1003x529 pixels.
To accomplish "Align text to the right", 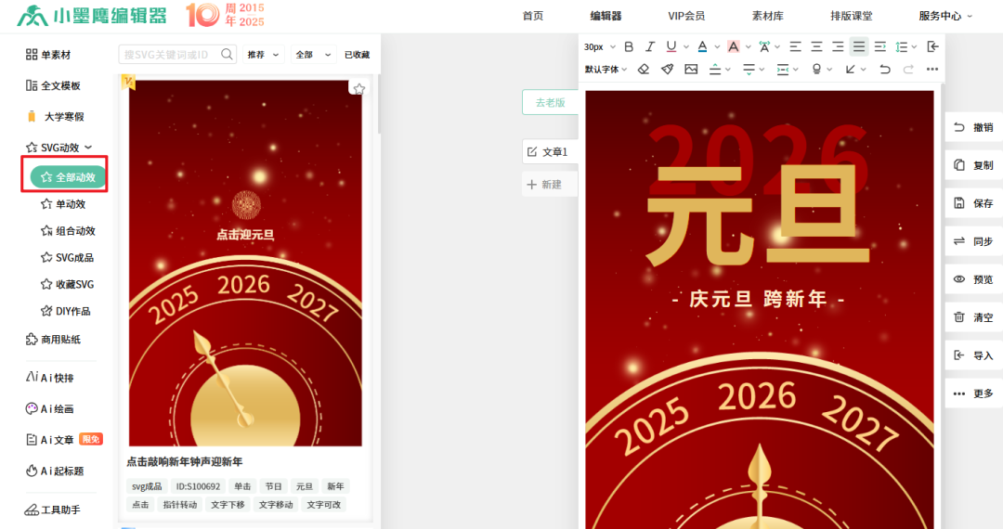I will [x=838, y=46].
